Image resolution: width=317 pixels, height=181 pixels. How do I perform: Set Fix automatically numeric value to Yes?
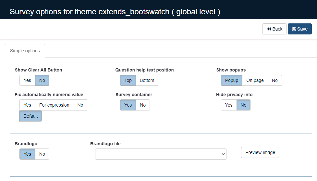27,105
